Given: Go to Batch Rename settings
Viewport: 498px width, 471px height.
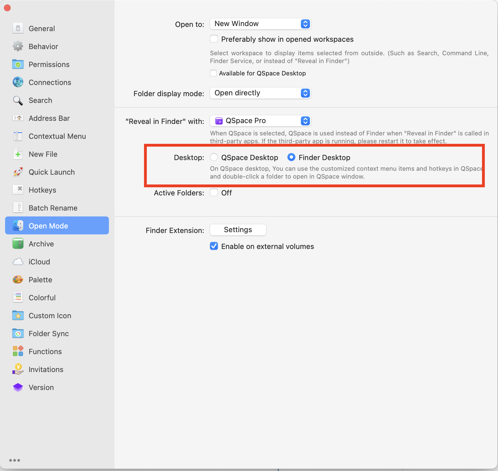Looking at the screenshot, I should click(57, 208).
